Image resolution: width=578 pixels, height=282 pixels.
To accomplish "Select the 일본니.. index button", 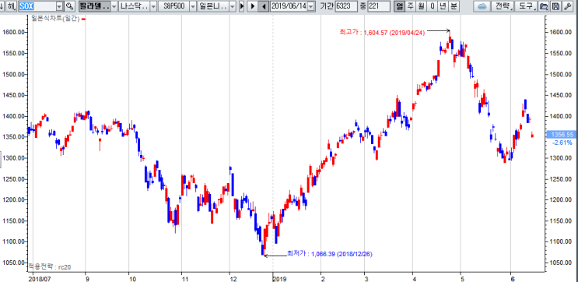I will [x=213, y=6].
